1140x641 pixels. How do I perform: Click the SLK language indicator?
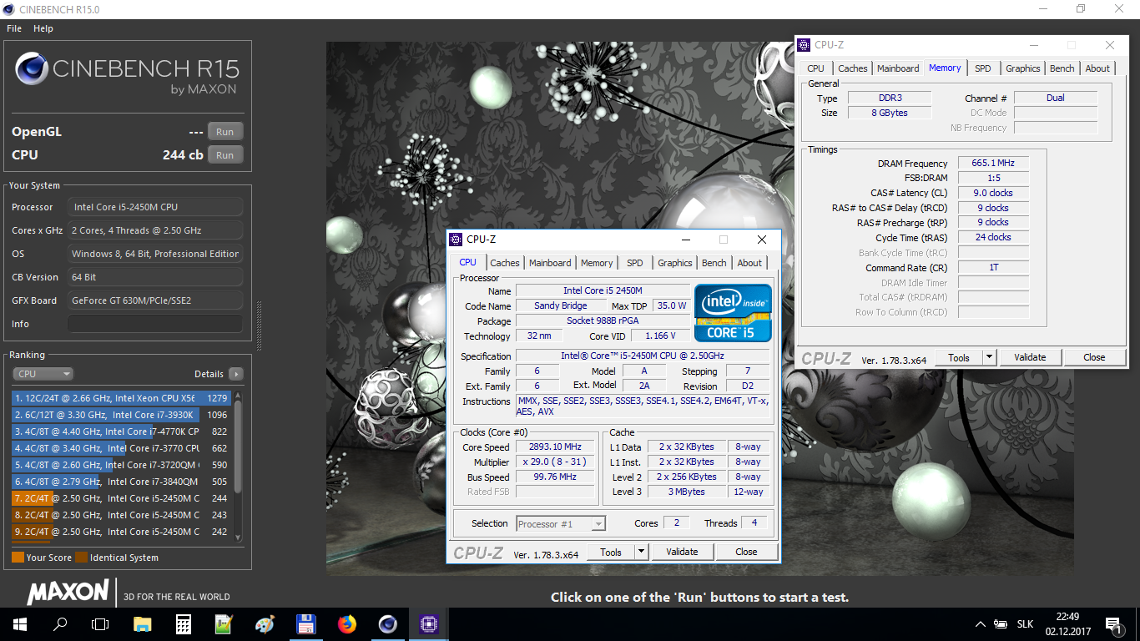(x=1025, y=624)
